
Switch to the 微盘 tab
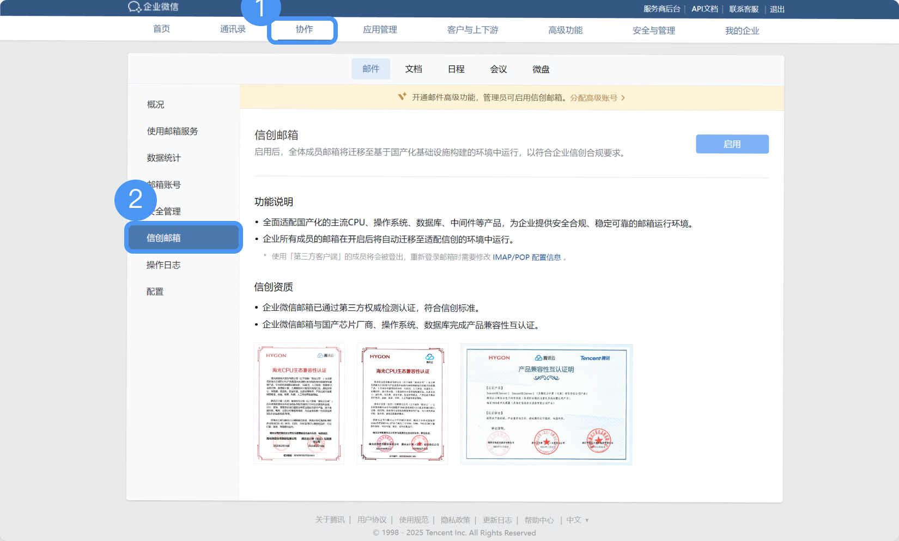[541, 69]
